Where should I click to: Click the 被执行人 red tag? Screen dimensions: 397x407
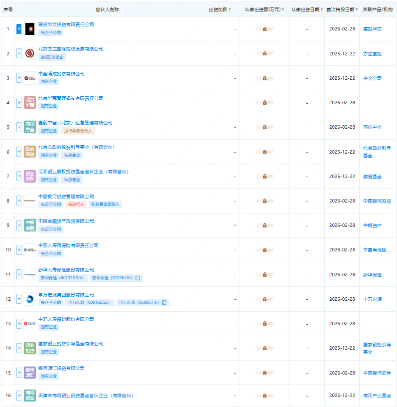76,204
